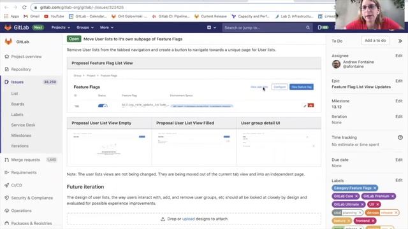Click Add a to do button
This screenshot has height=229, width=408.
tap(375, 41)
